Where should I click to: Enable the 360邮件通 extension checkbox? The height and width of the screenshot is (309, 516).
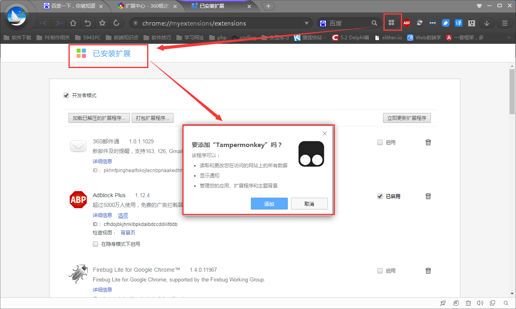pos(380,142)
